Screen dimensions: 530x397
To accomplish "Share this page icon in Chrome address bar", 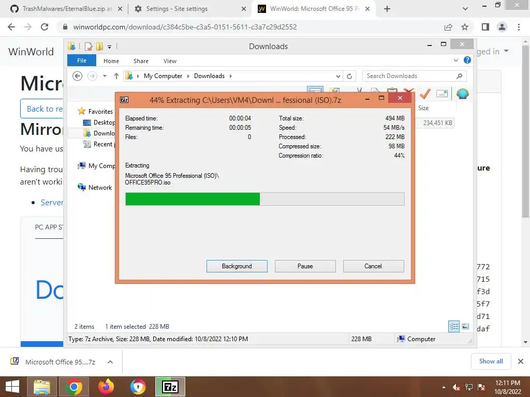I will [448, 27].
